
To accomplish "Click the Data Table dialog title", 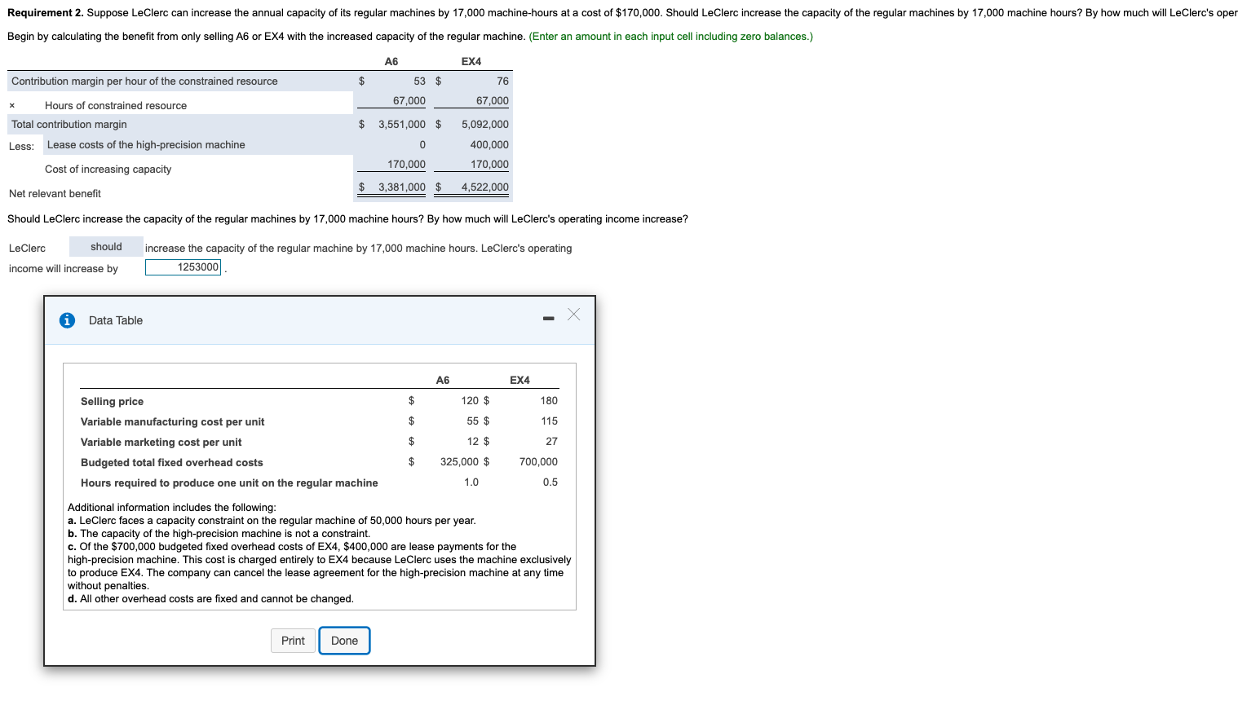I will [x=116, y=320].
